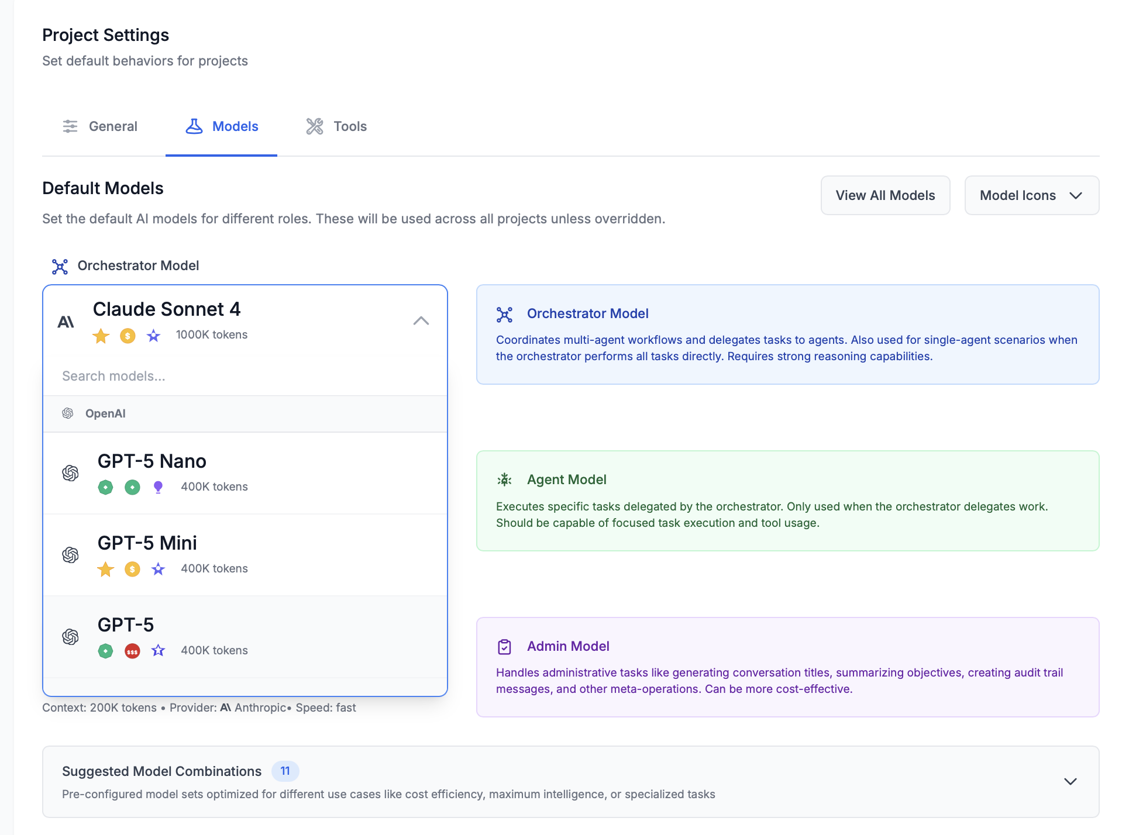Click the red cost badge under GPT-5
This screenshot has width=1122, height=835.
(x=132, y=651)
